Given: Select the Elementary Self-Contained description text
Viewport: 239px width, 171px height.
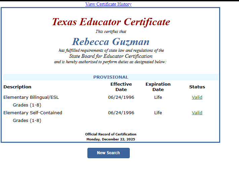Looking at the screenshot, I should click(x=33, y=113).
